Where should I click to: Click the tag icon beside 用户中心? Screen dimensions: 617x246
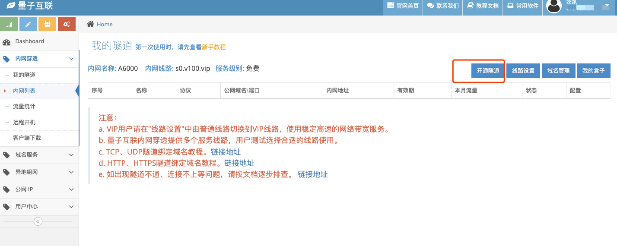(6, 207)
